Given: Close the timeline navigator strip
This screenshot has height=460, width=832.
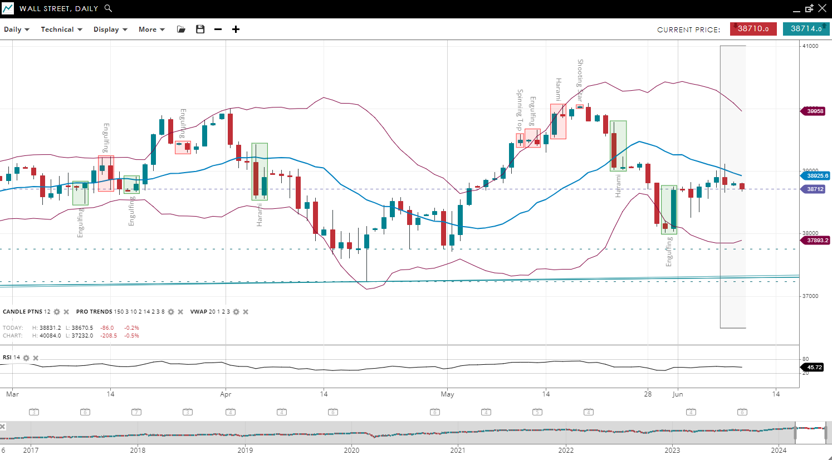Looking at the screenshot, I should pyautogui.click(x=3, y=427).
